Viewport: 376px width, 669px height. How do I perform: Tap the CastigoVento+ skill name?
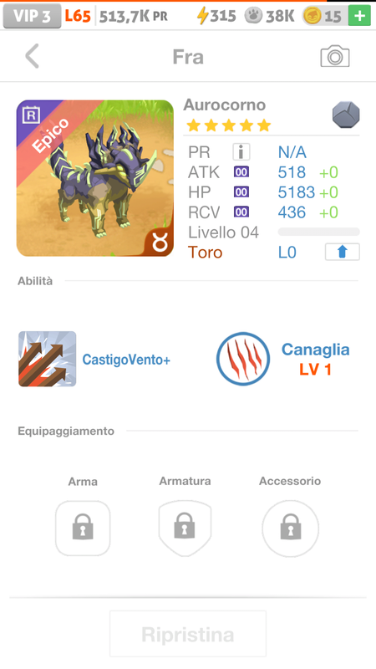pyautogui.click(x=126, y=360)
